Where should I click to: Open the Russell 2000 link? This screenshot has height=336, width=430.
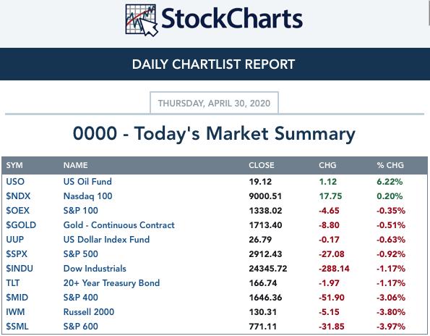[x=89, y=312]
